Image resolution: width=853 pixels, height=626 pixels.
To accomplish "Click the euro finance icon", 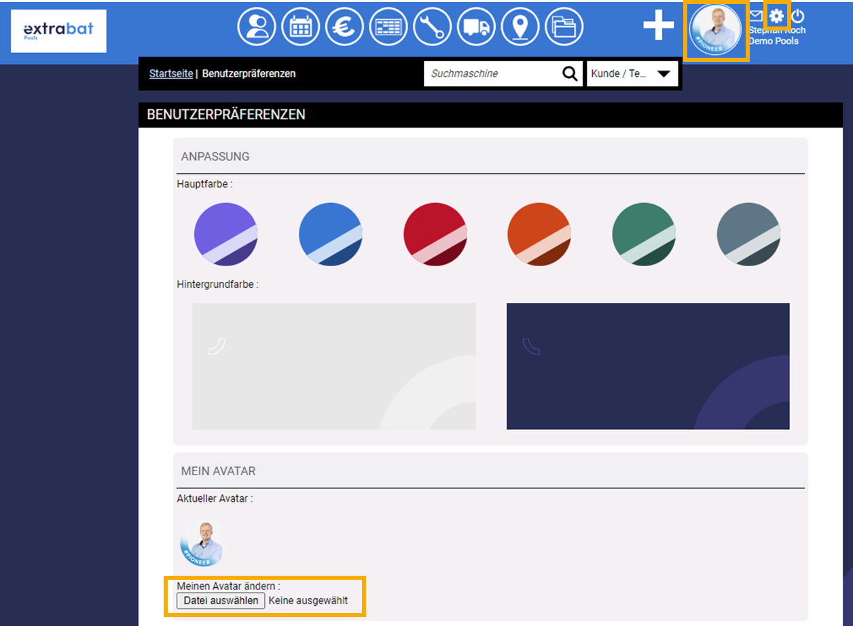I will (x=344, y=27).
